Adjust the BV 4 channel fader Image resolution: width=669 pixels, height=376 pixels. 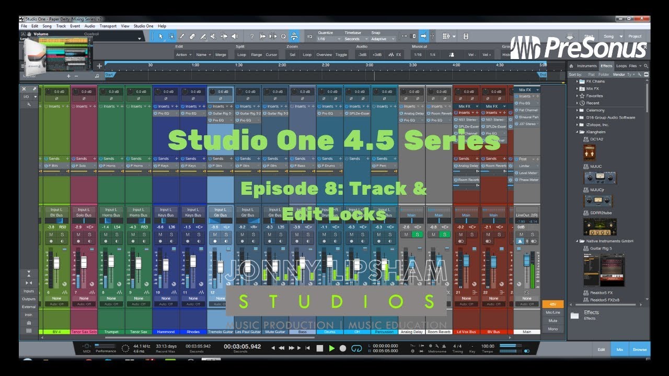[x=56, y=263]
